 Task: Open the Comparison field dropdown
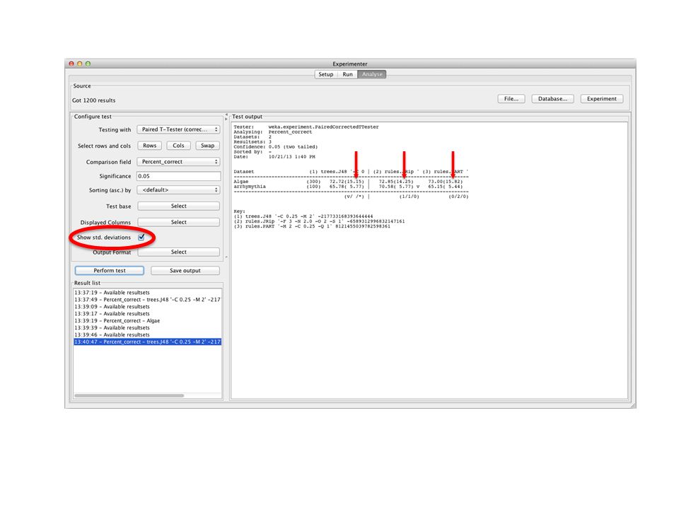[178, 161]
